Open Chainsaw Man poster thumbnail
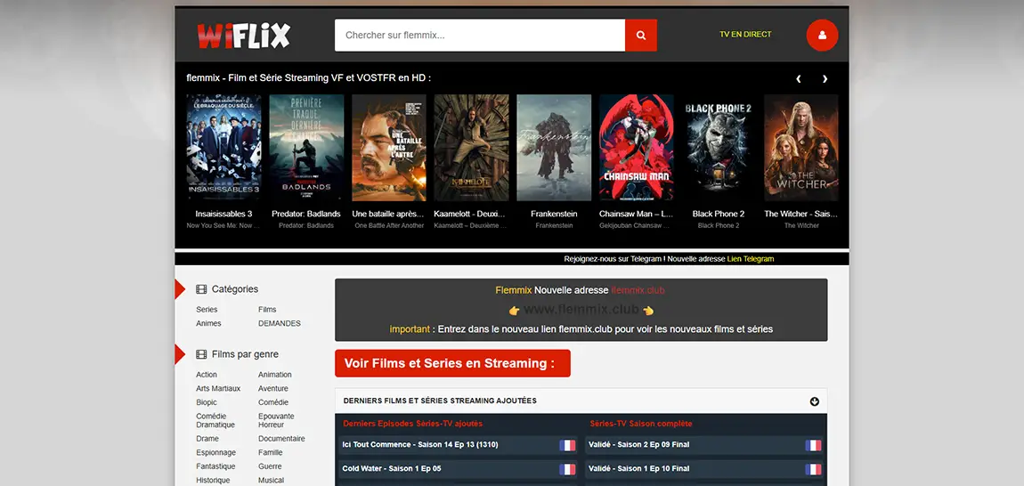The image size is (1024, 486). pyautogui.click(x=636, y=148)
